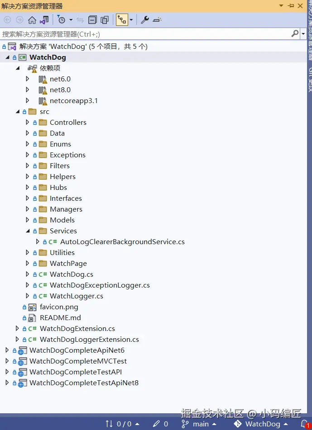The height and width of the screenshot is (430, 312).
Task: Focus the Solution Explorer search box
Action: pos(145,34)
